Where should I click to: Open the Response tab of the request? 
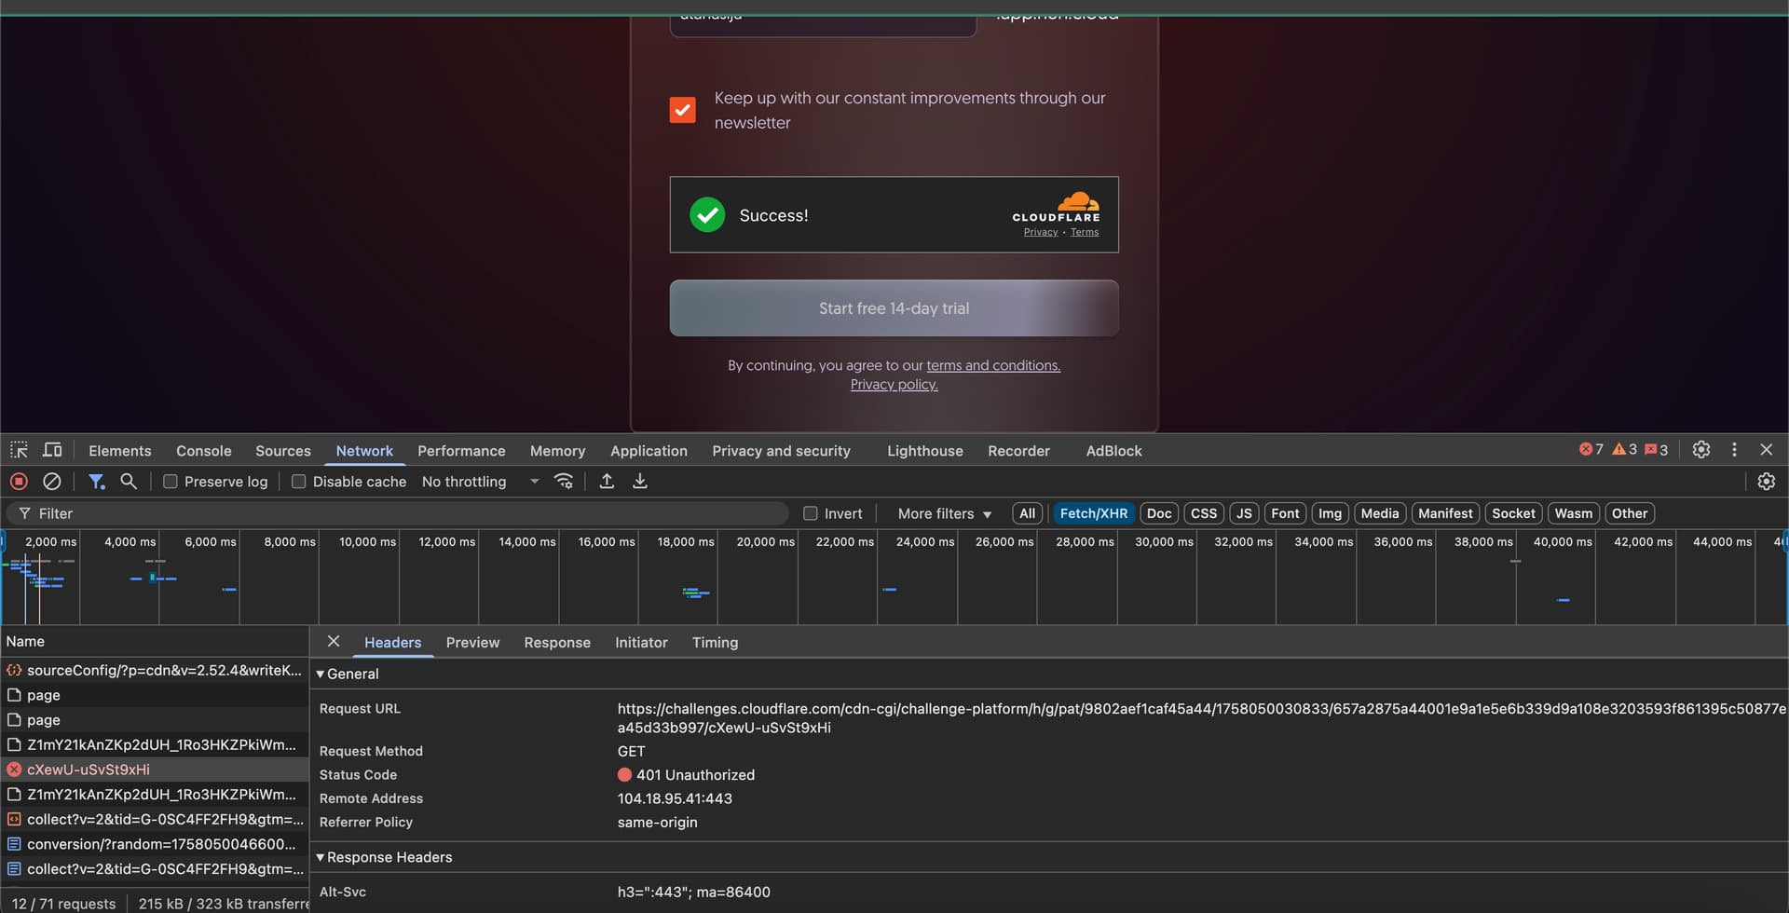[x=556, y=643]
